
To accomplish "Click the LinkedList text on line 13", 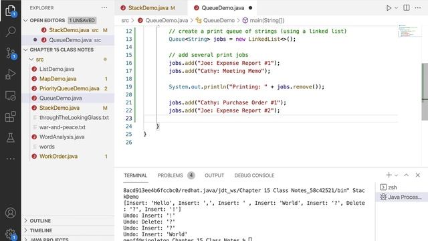I will tap(264, 39).
